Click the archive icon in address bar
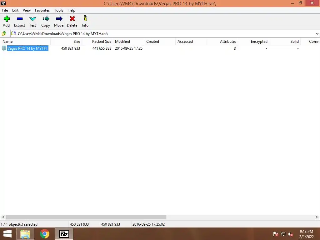The image size is (320, 240). click(14, 33)
